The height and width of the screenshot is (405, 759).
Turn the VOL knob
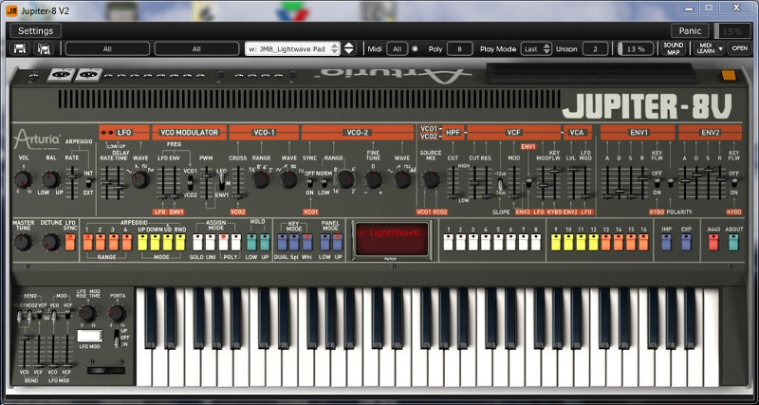click(23, 179)
